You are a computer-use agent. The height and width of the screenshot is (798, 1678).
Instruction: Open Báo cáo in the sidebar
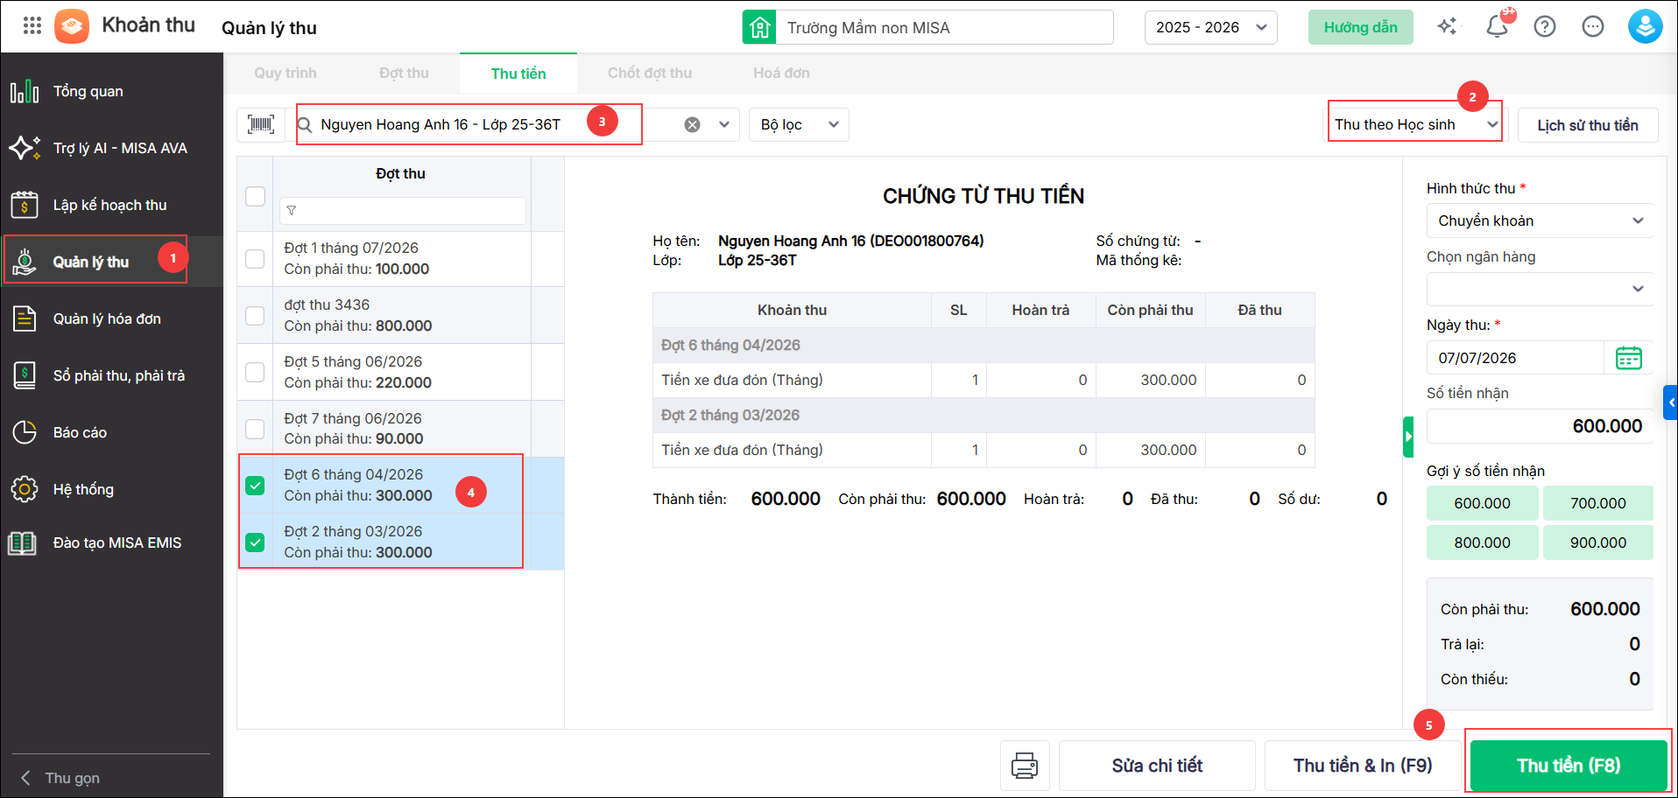pyautogui.click(x=111, y=432)
